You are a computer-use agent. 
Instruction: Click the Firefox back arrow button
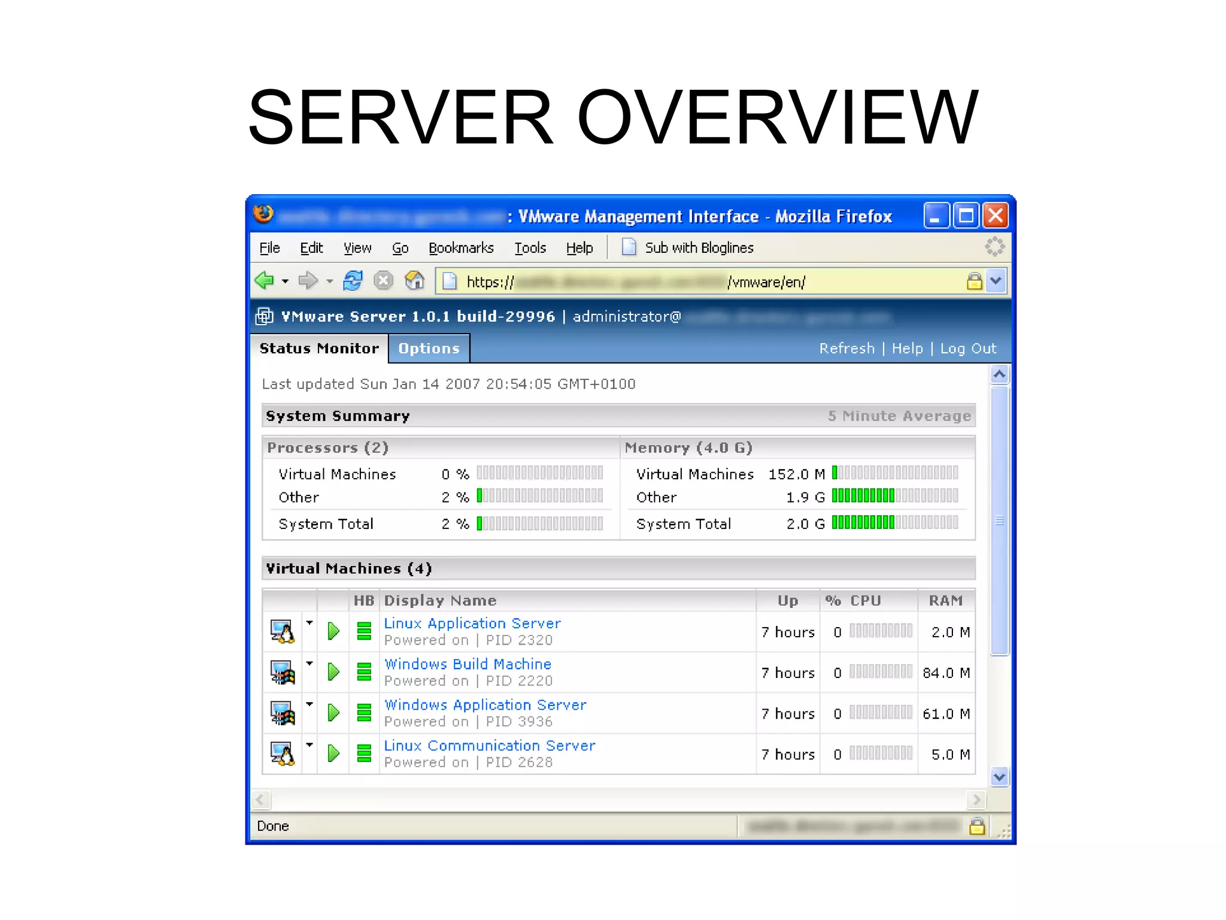(x=264, y=280)
